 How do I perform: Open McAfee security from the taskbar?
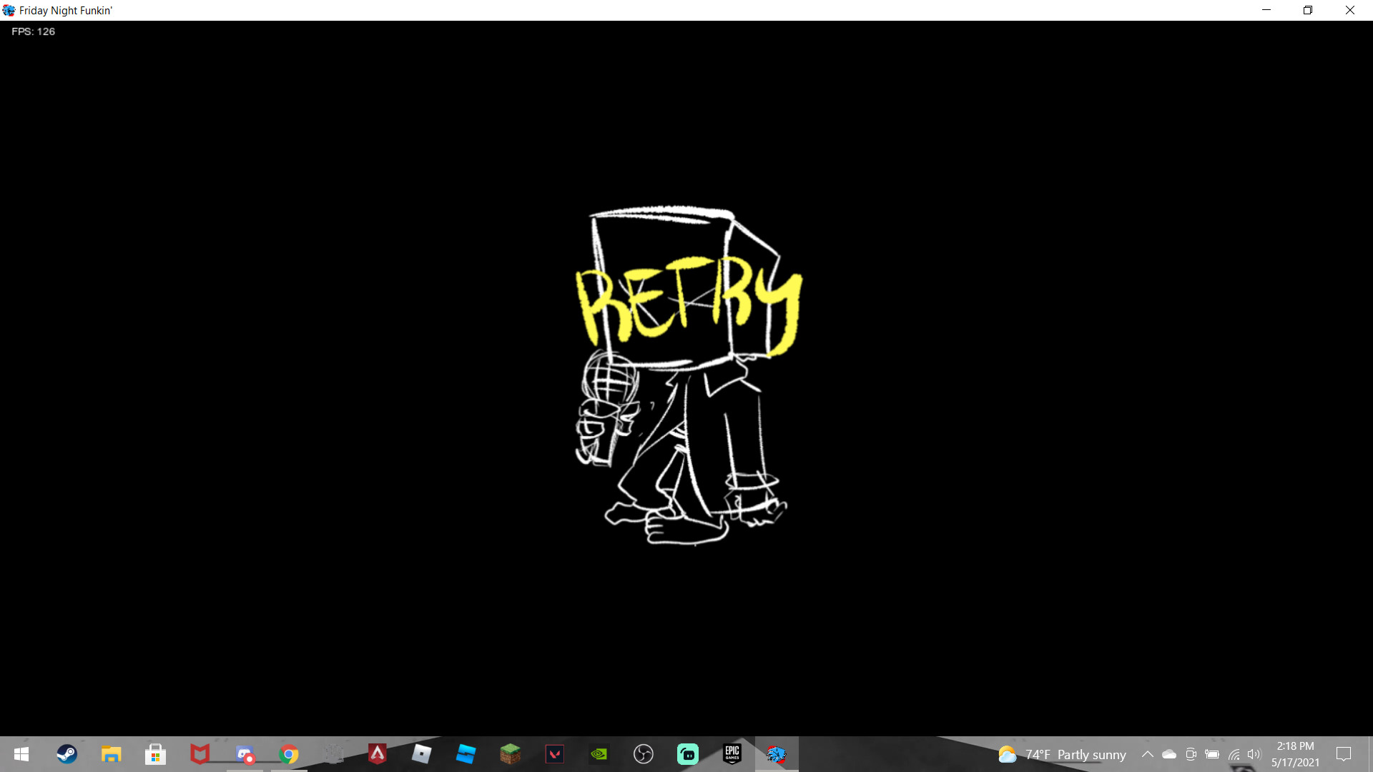coord(200,754)
